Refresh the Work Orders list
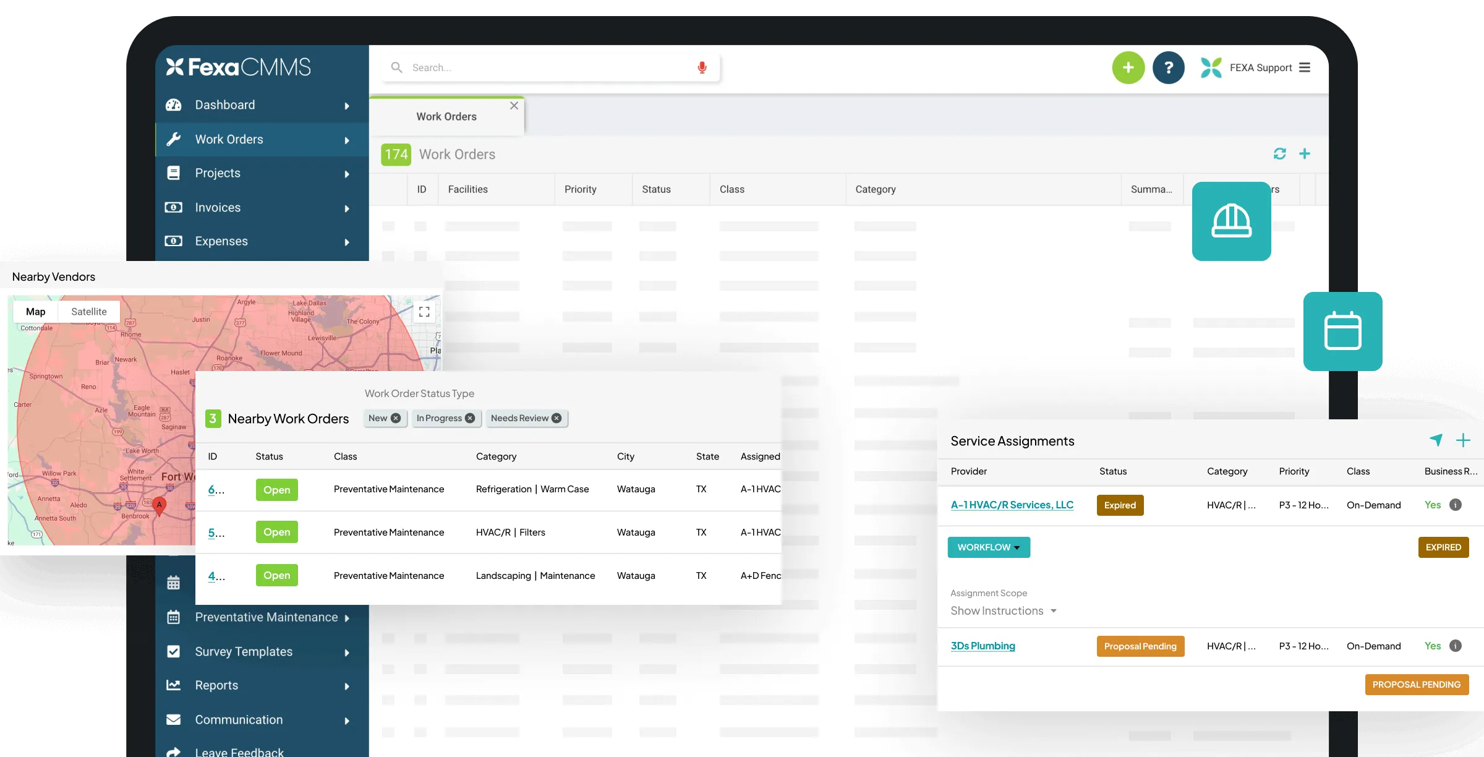The image size is (1484, 757). coord(1279,153)
